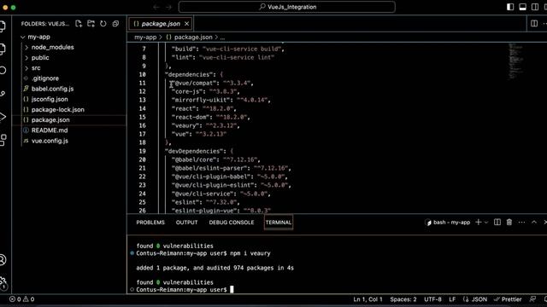Screen dimensions: 547x307
Task: Switch to the PROBLEMS tab
Action: click(150, 223)
